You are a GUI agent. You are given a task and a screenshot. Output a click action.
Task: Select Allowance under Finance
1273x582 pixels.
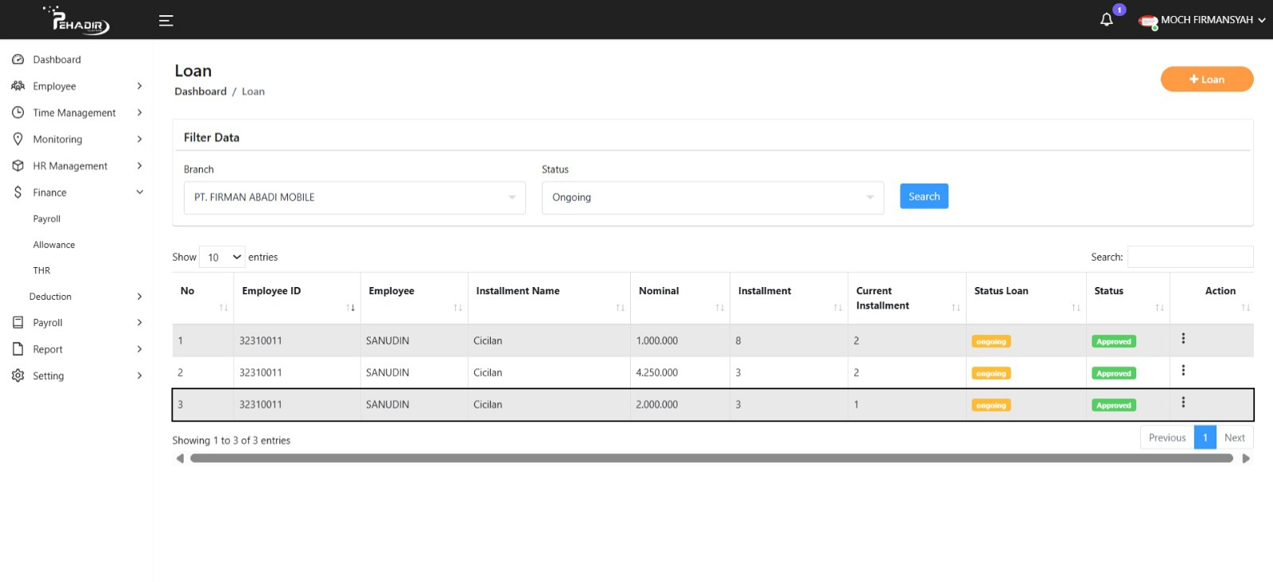click(54, 245)
